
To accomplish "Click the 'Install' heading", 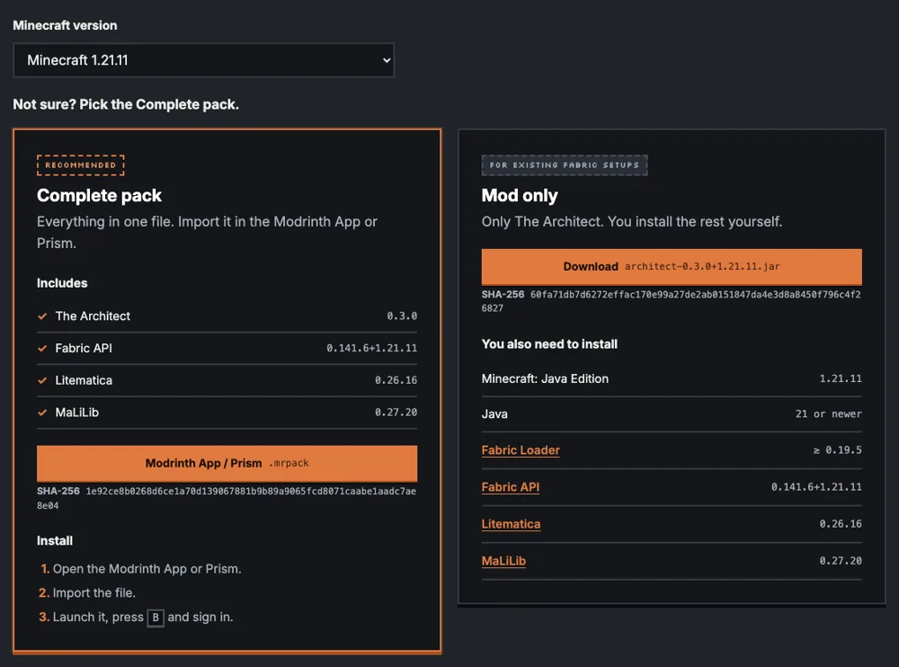I will [55, 541].
